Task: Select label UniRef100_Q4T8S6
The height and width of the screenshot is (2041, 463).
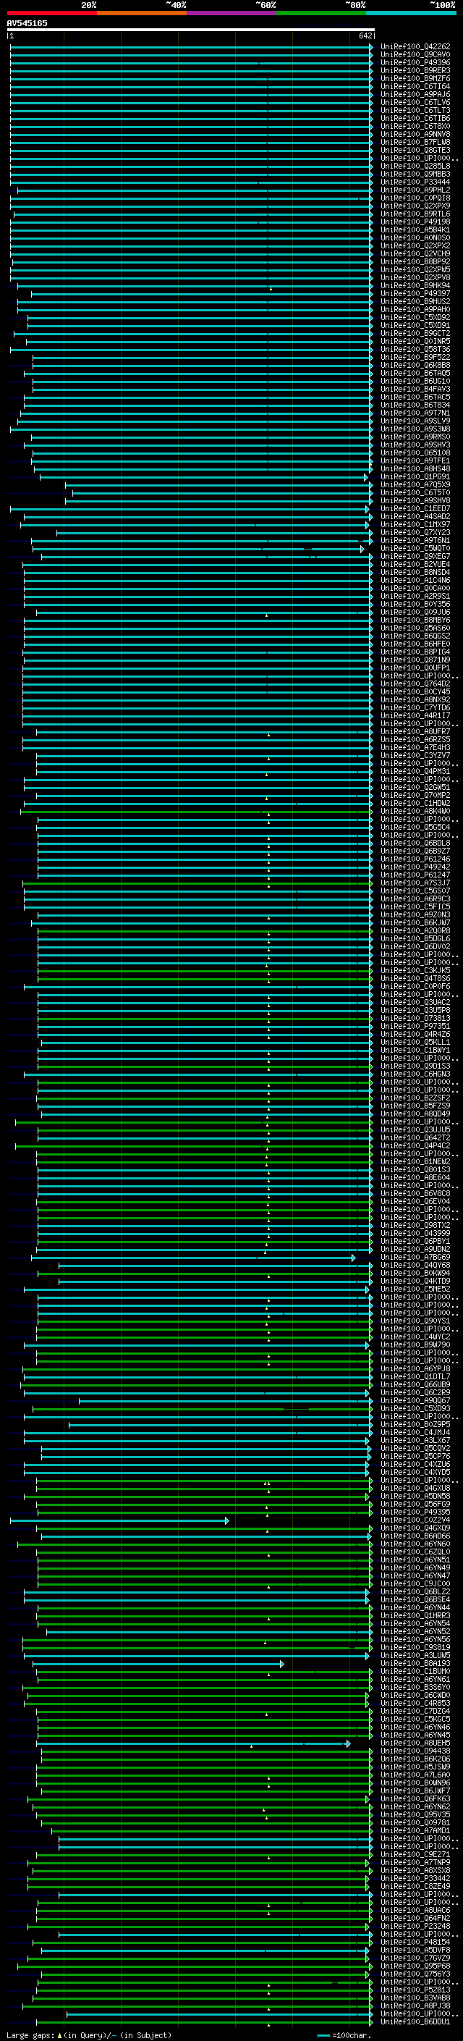Action: point(415,979)
